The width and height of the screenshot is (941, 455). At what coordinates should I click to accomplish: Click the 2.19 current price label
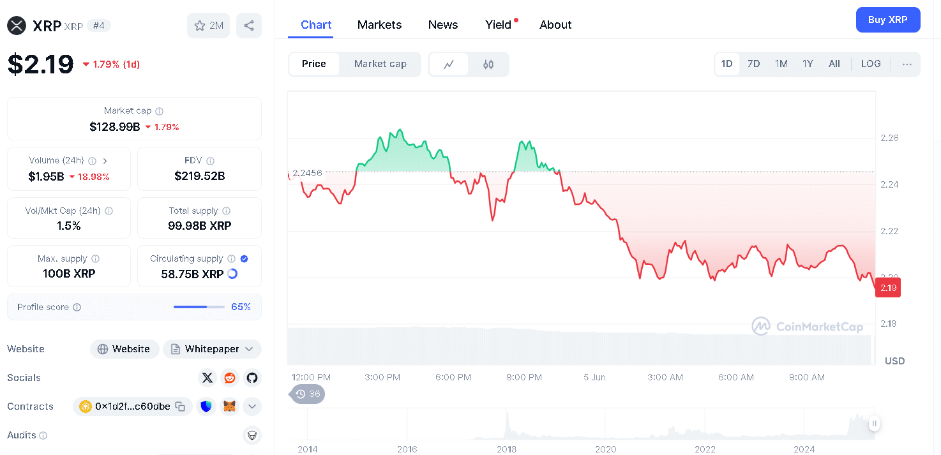click(888, 288)
